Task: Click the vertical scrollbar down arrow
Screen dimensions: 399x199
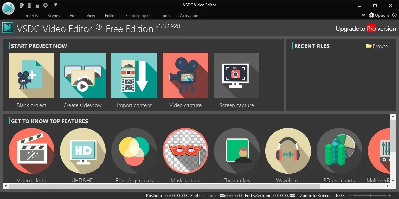Action: 392,181
